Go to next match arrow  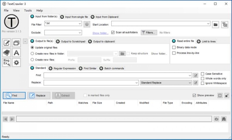12,119
